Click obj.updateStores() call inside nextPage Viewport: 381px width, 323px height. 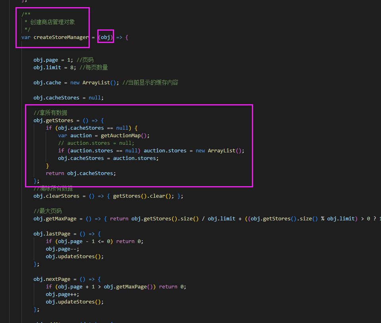pos(75,302)
